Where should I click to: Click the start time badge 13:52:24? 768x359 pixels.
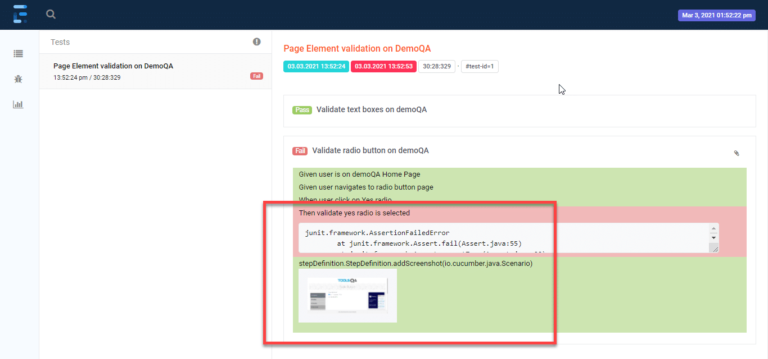point(317,67)
